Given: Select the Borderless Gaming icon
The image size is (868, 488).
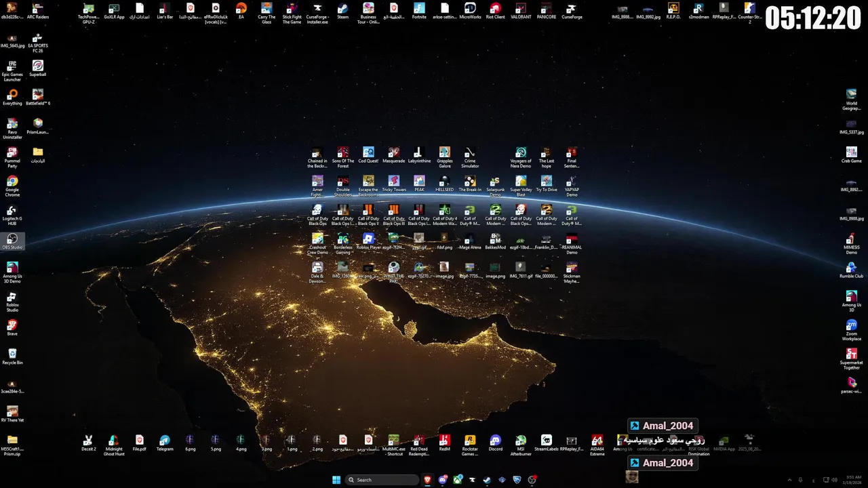Looking at the screenshot, I should (343, 243).
